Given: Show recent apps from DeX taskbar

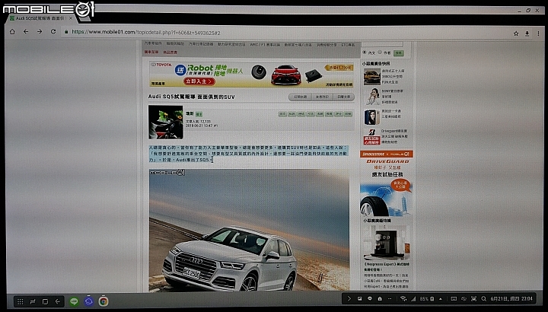Looking at the screenshot, I should (33, 301).
